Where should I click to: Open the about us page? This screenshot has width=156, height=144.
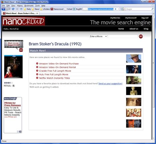[134, 29]
